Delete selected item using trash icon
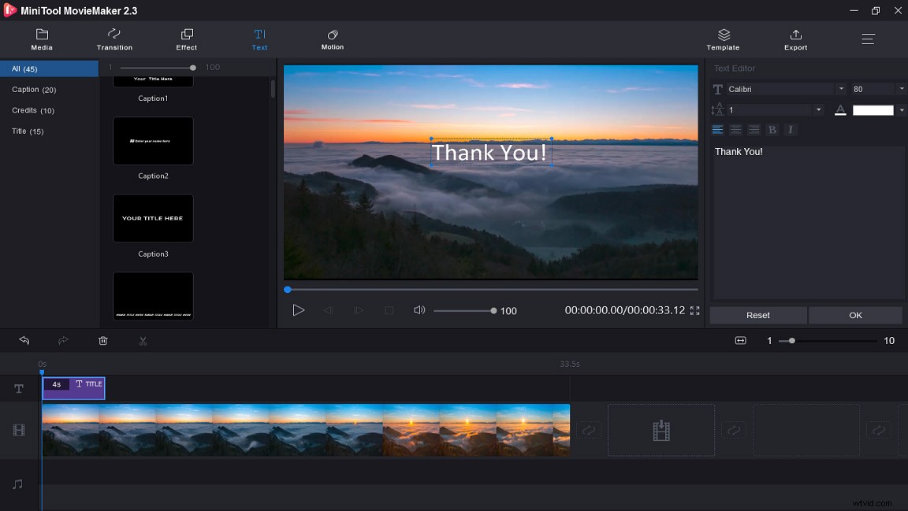The height and width of the screenshot is (511, 908). click(x=102, y=340)
